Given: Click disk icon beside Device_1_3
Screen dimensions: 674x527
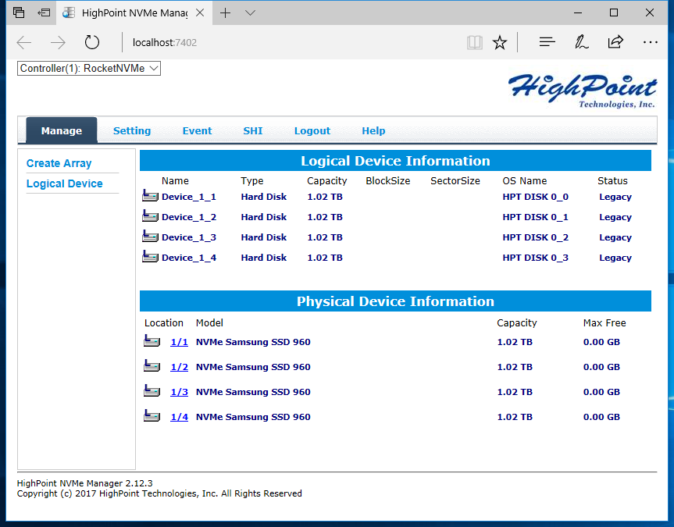Looking at the screenshot, I should [150, 237].
